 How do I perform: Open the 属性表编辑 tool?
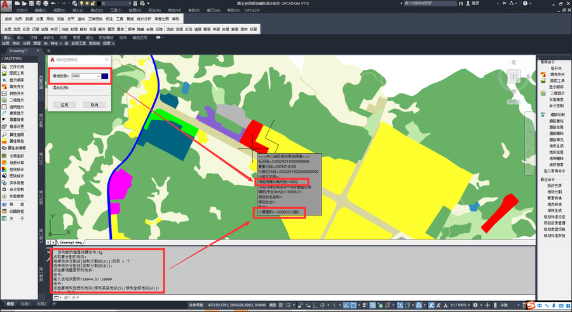coord(13,148)
